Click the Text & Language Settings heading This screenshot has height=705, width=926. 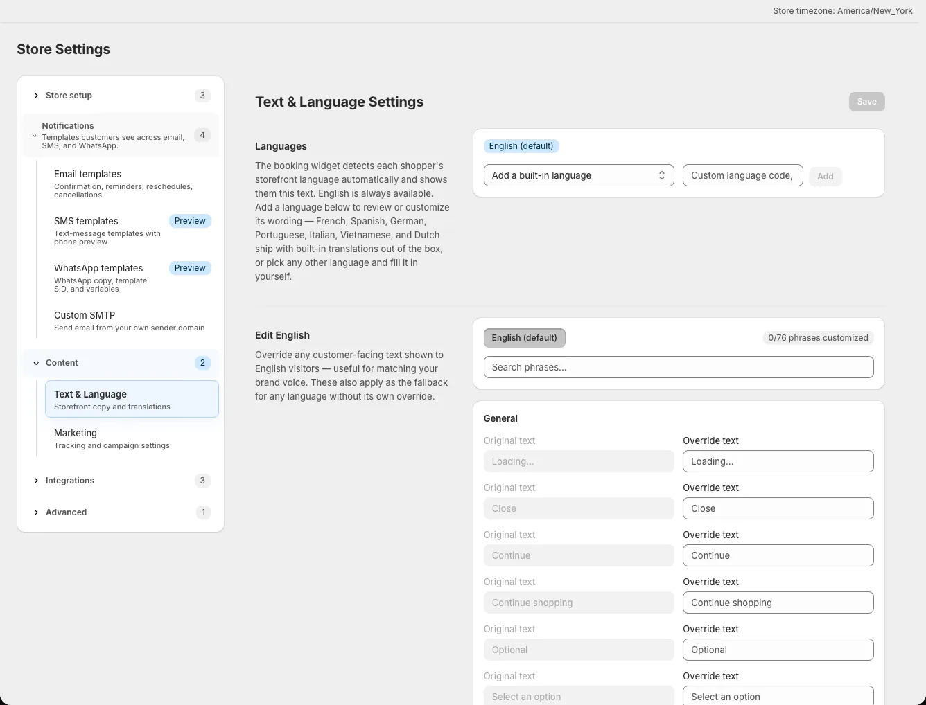point(340,102)
